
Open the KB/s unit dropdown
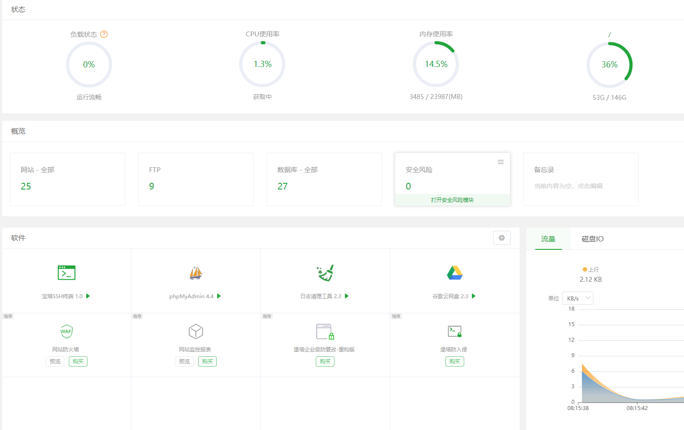pos(578,298)
